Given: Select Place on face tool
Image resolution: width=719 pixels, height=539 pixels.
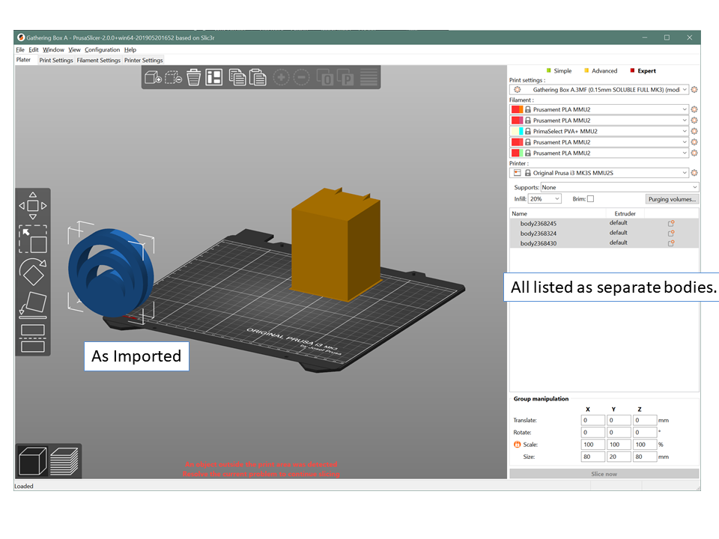Looking at the screenshot, I should (32, 305).
